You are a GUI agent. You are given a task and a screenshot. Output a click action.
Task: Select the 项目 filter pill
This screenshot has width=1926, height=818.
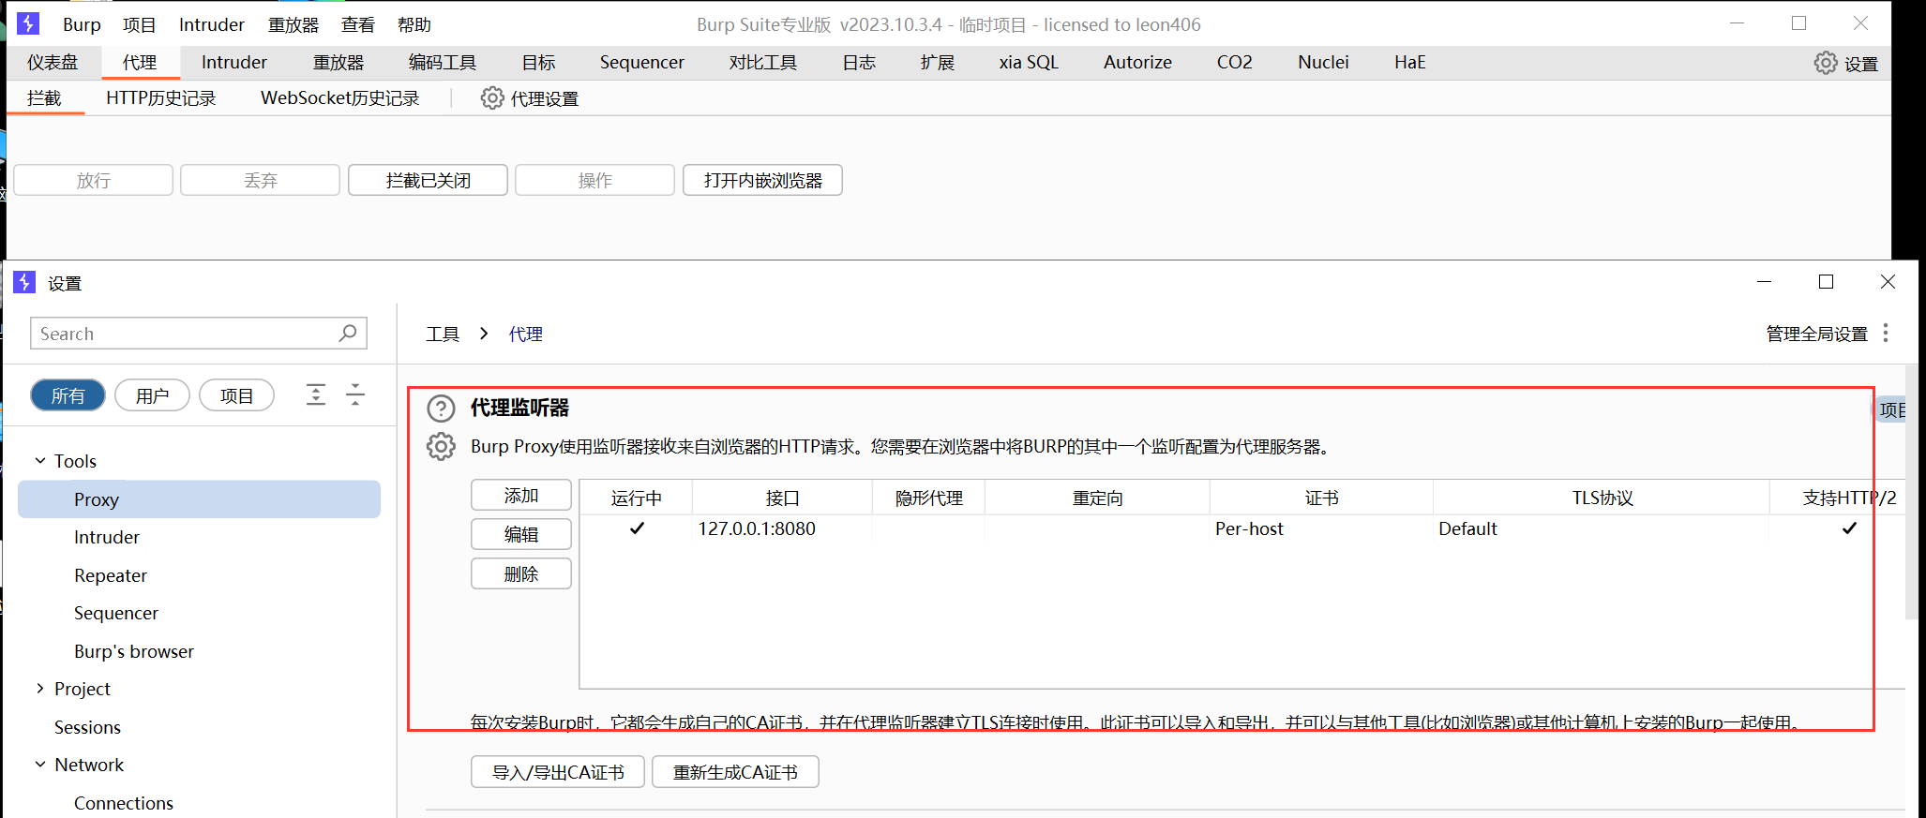(x=236, y=395)
